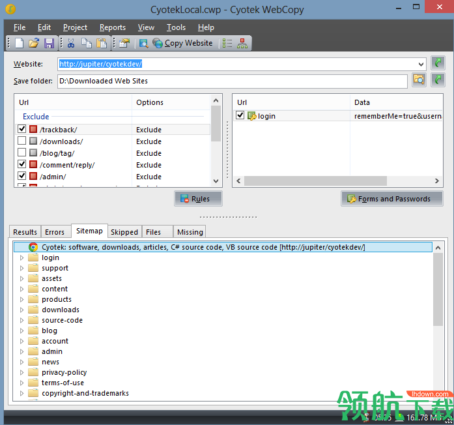Image resolution: width=454 pixels, height=425 pixels.
Task: Uncheck the /admin/ rule checkbox
Action: (x=21, y=175)
